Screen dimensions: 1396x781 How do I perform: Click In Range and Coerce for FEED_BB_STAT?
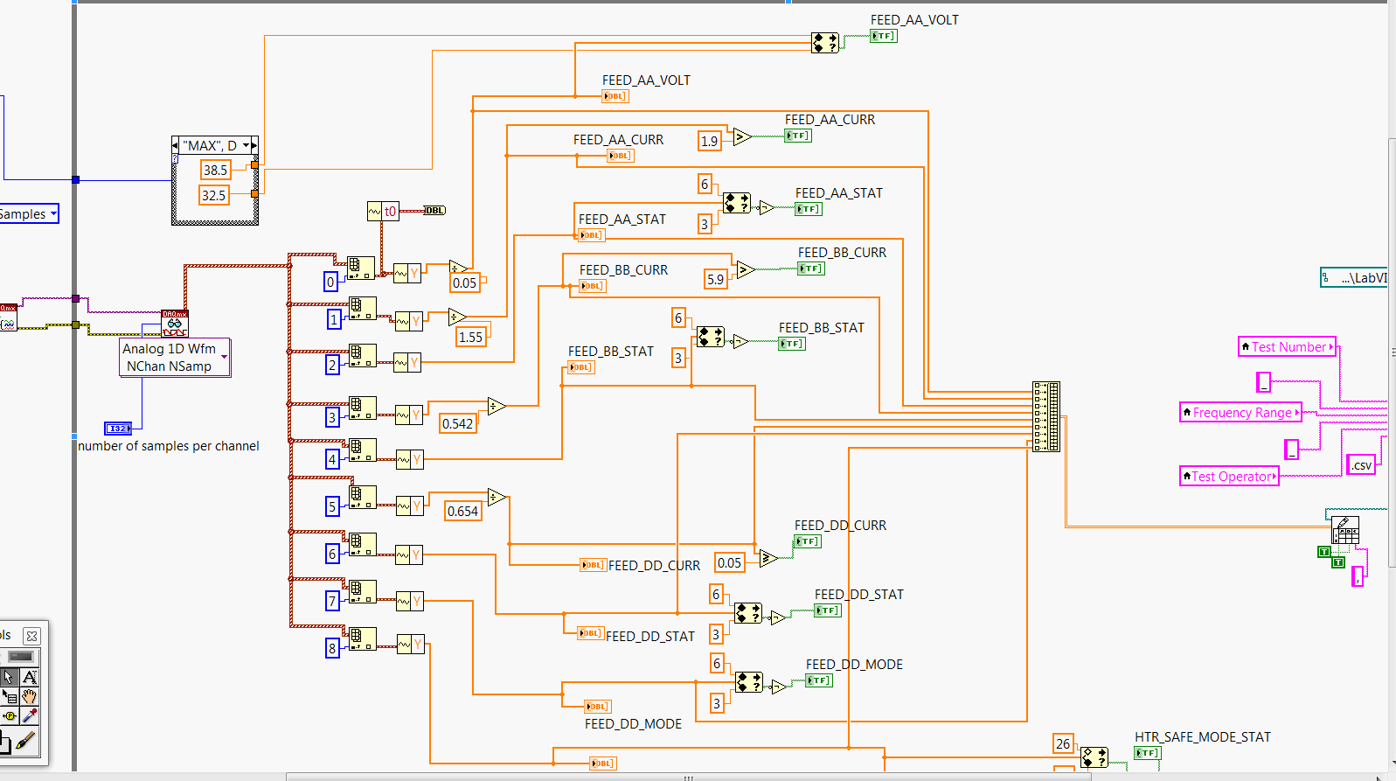pyautogui.click(x=711, y=337)
